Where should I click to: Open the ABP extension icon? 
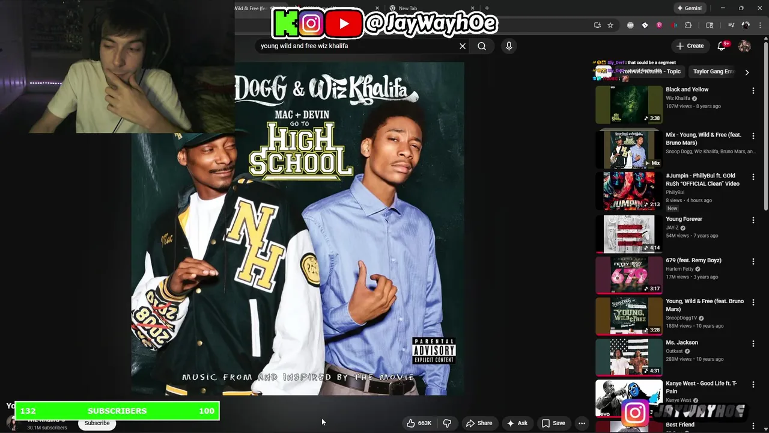630,25
